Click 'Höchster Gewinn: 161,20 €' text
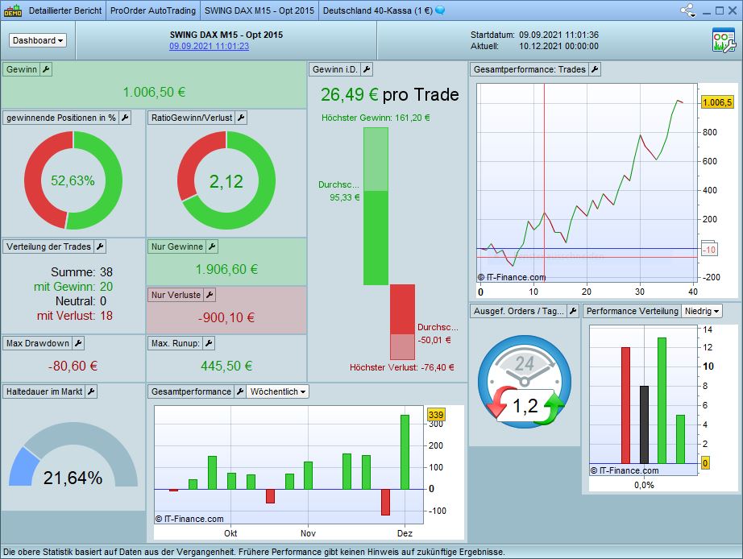The width and height of the screenshot is (743, 559). [x=376, y=118]
